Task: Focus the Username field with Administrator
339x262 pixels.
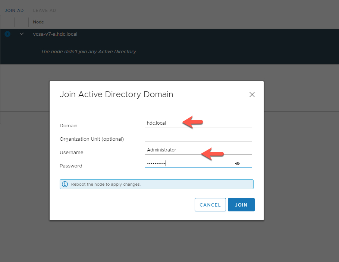Action: 198,150
